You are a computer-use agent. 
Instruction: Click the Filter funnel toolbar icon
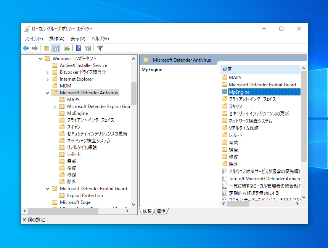click(x=100, y=48)
